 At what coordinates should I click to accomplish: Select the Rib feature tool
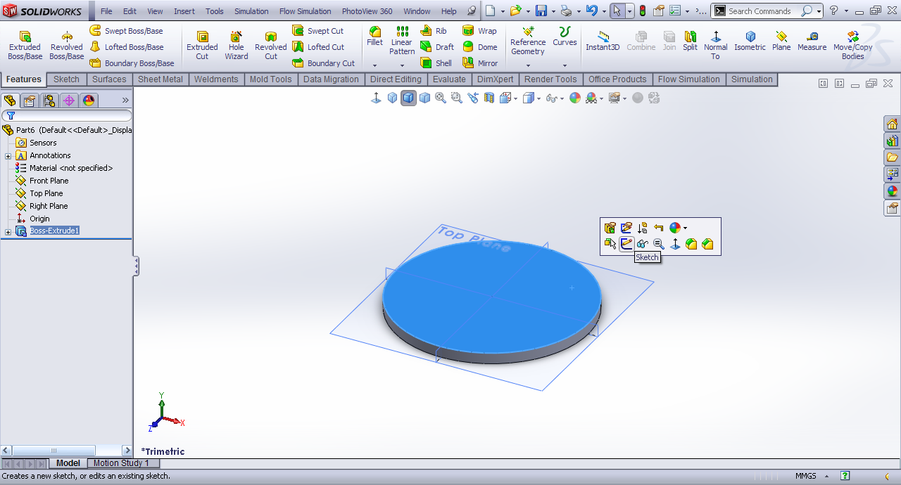[x=434, y=31]
